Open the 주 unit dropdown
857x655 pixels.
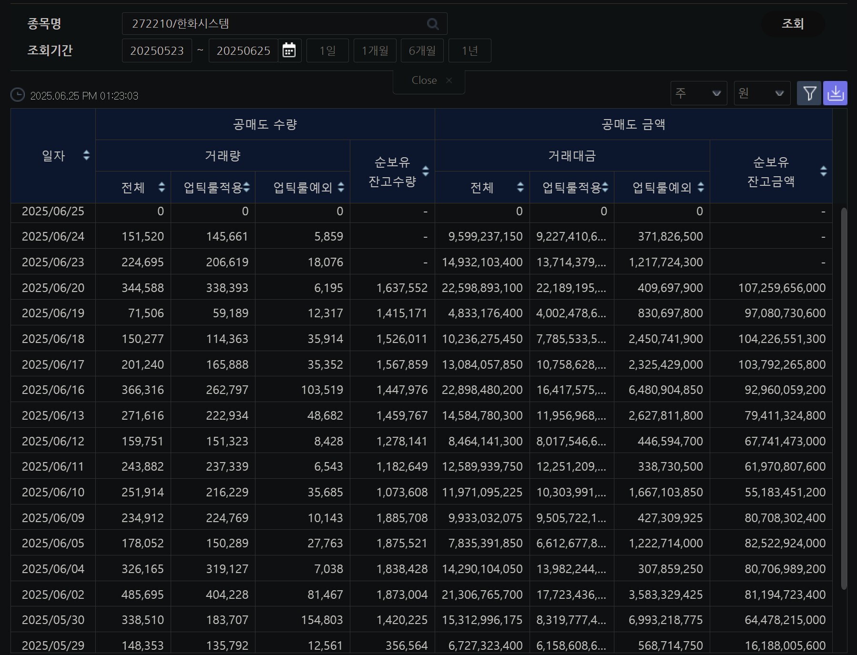pyautogui.click(x=698, y=93)
